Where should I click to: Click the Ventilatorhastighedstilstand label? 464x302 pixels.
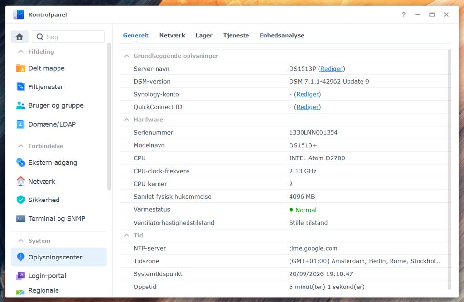(174, 223)
